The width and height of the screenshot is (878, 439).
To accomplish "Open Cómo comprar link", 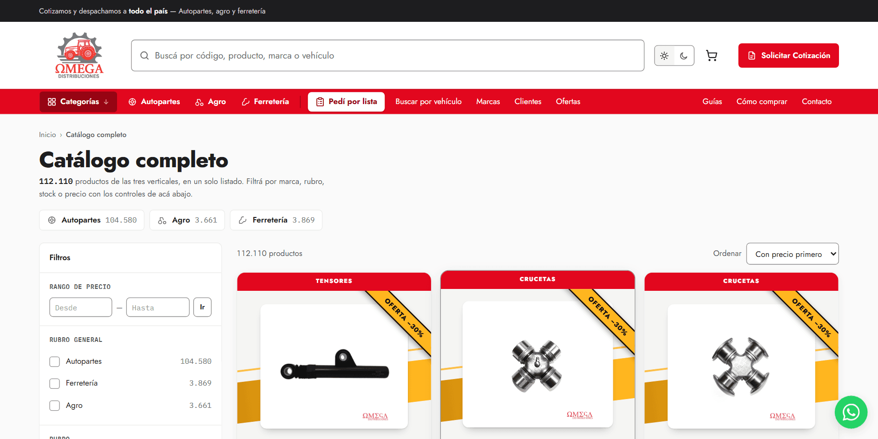I will click(761, 101).
